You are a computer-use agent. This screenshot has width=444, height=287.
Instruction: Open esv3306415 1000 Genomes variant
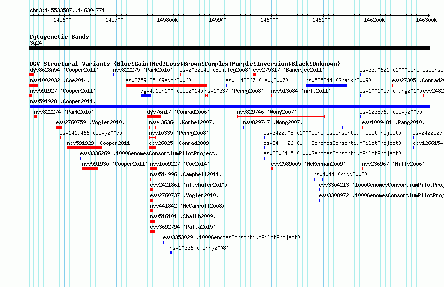(x=332, y=153)
